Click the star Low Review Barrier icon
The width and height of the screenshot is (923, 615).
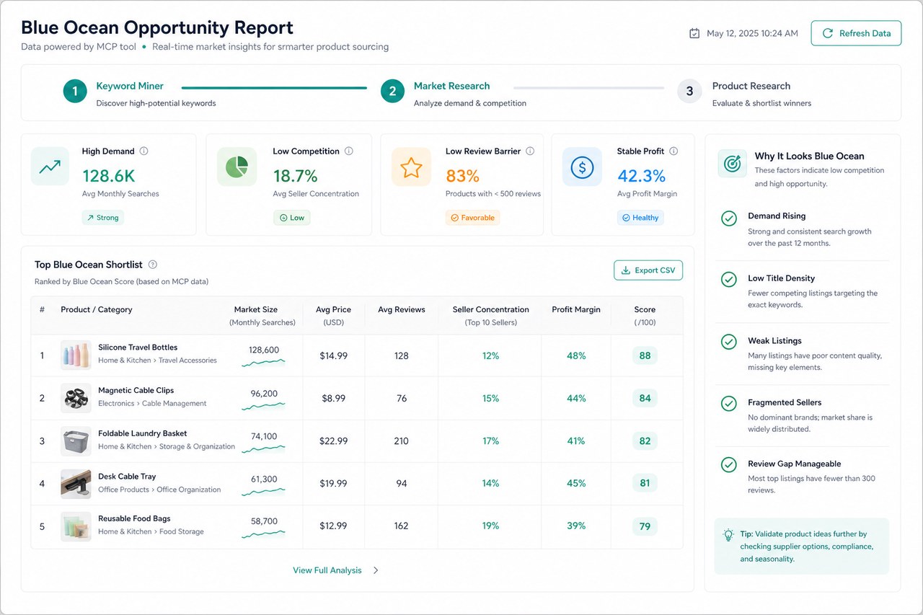(x=411, y=167)
